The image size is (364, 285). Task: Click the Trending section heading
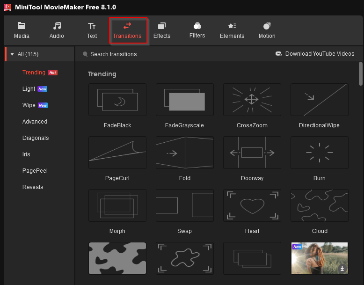pyautogui.click(x=102, y=74)
